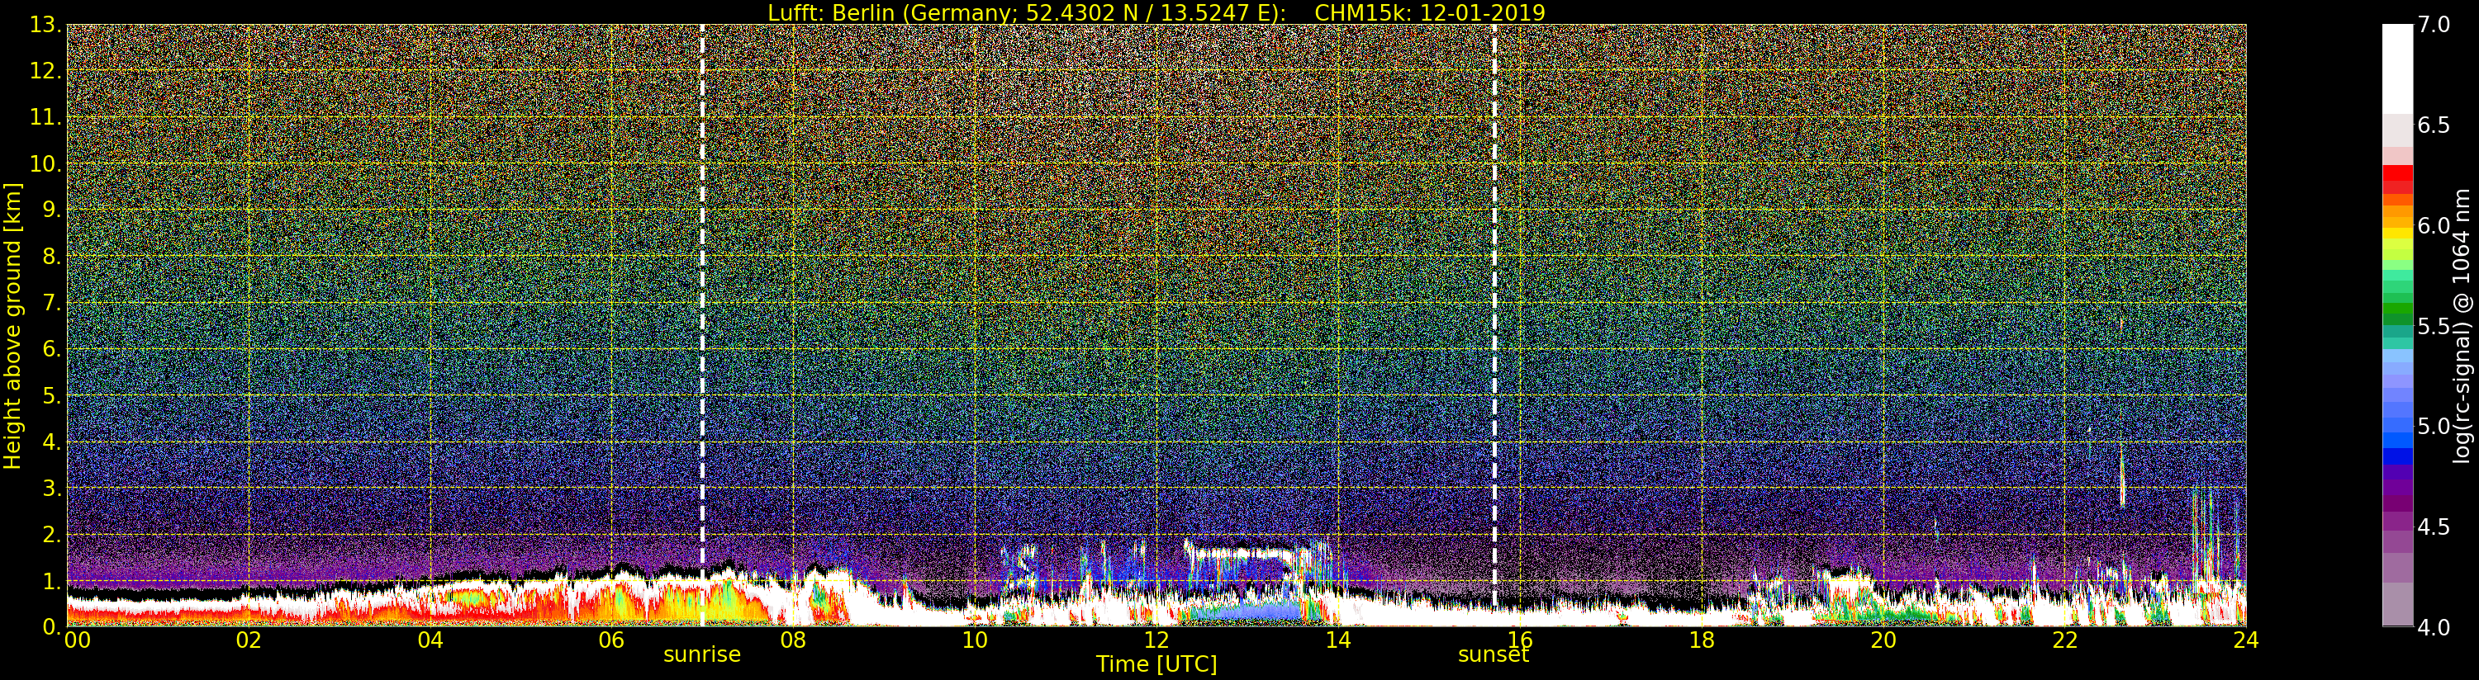
Task: Click height axis tick '8.'
Action: click(x=52, y=257)
